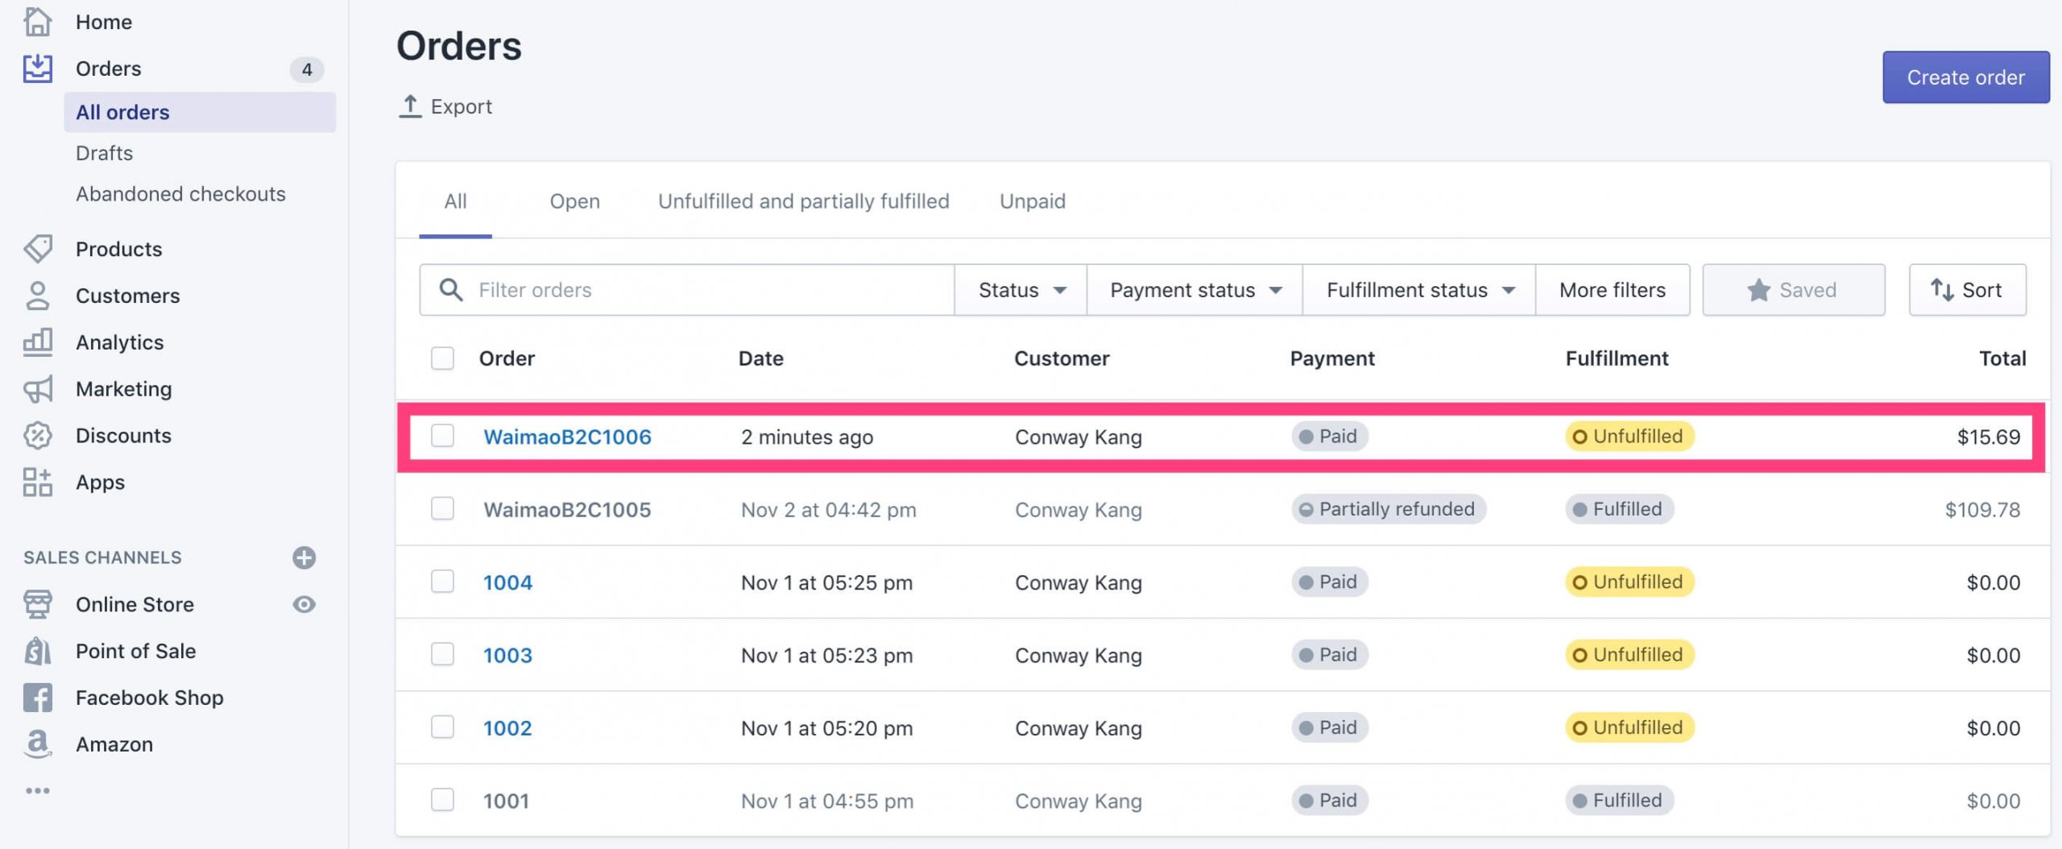
Task: Click the Filter orders search field
Action: point(687,290)
